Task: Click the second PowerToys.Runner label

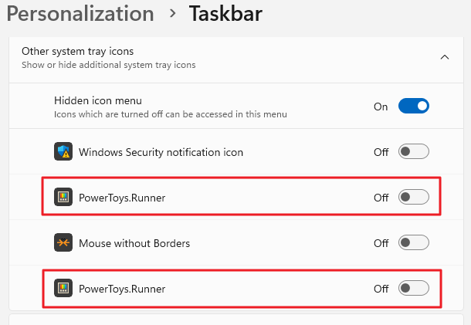Action: point(122,289)
